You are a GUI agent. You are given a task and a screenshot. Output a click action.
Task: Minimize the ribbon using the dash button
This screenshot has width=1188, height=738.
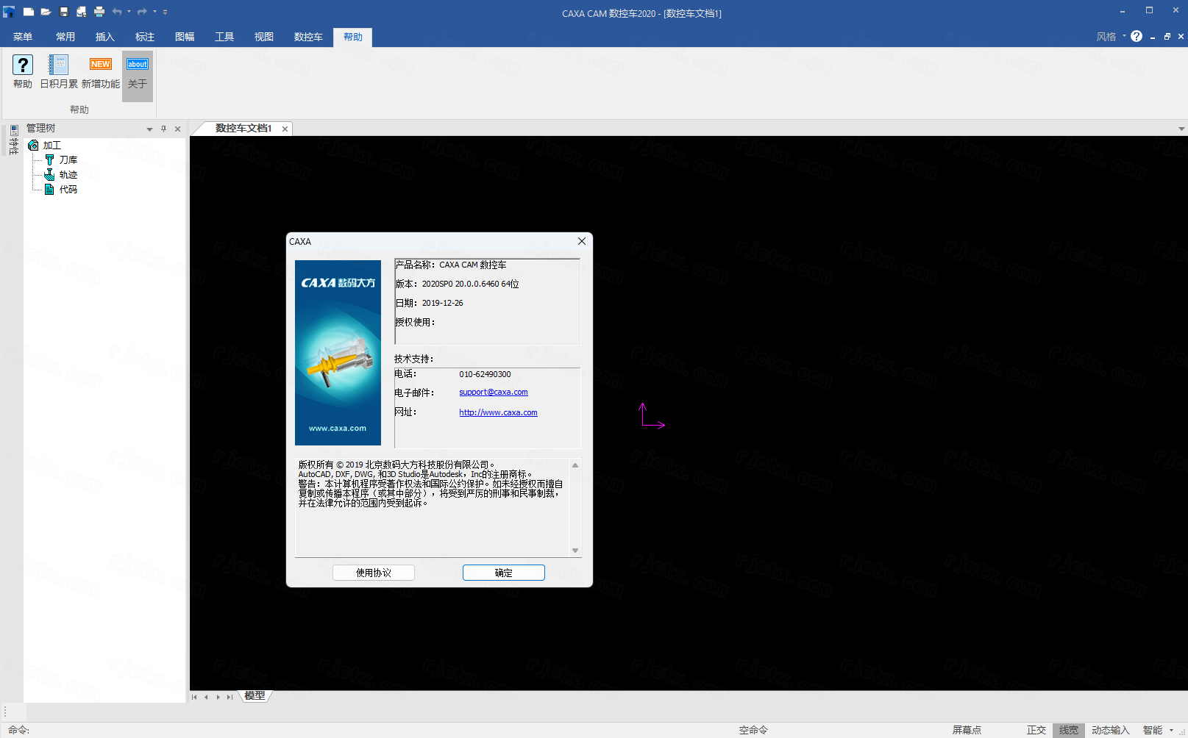[1153, 37]
